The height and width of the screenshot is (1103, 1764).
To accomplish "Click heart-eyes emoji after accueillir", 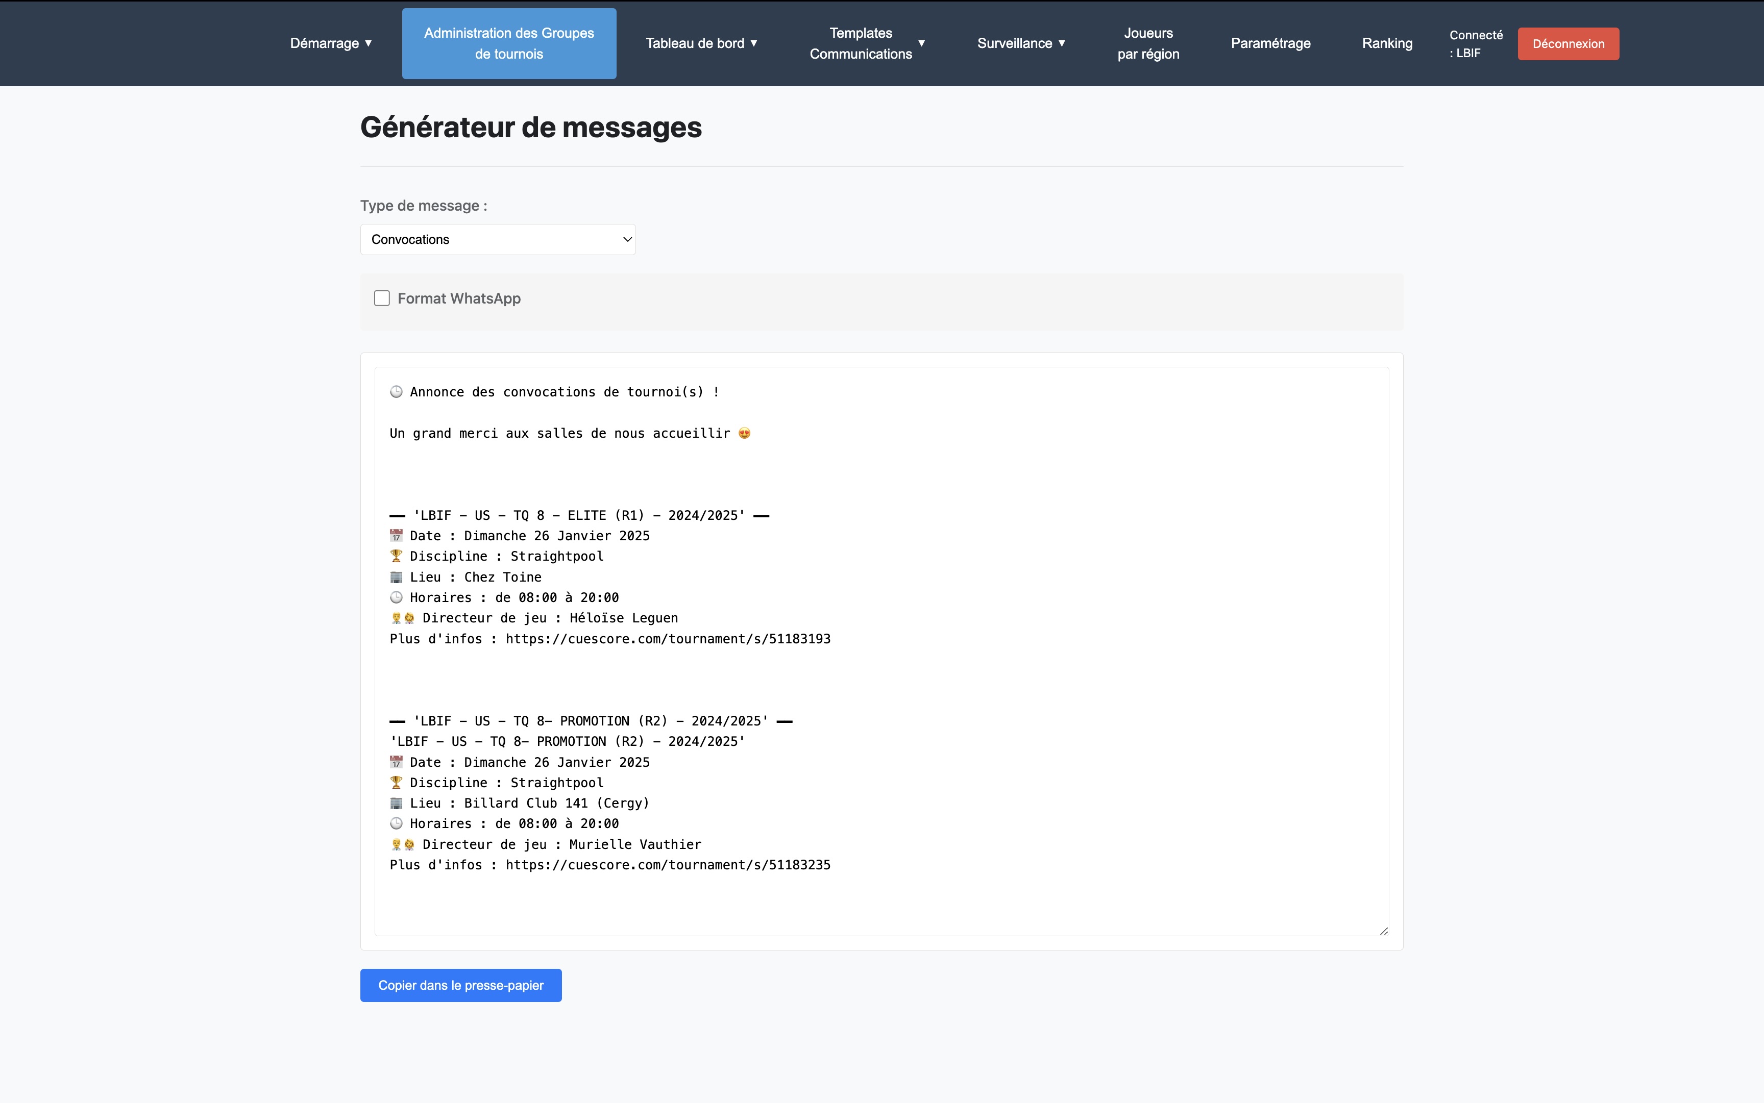I will click(x=744, y=433).
